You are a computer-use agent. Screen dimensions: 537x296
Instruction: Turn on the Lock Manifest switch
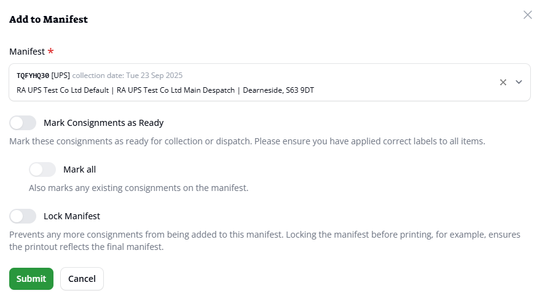point(23,216)
